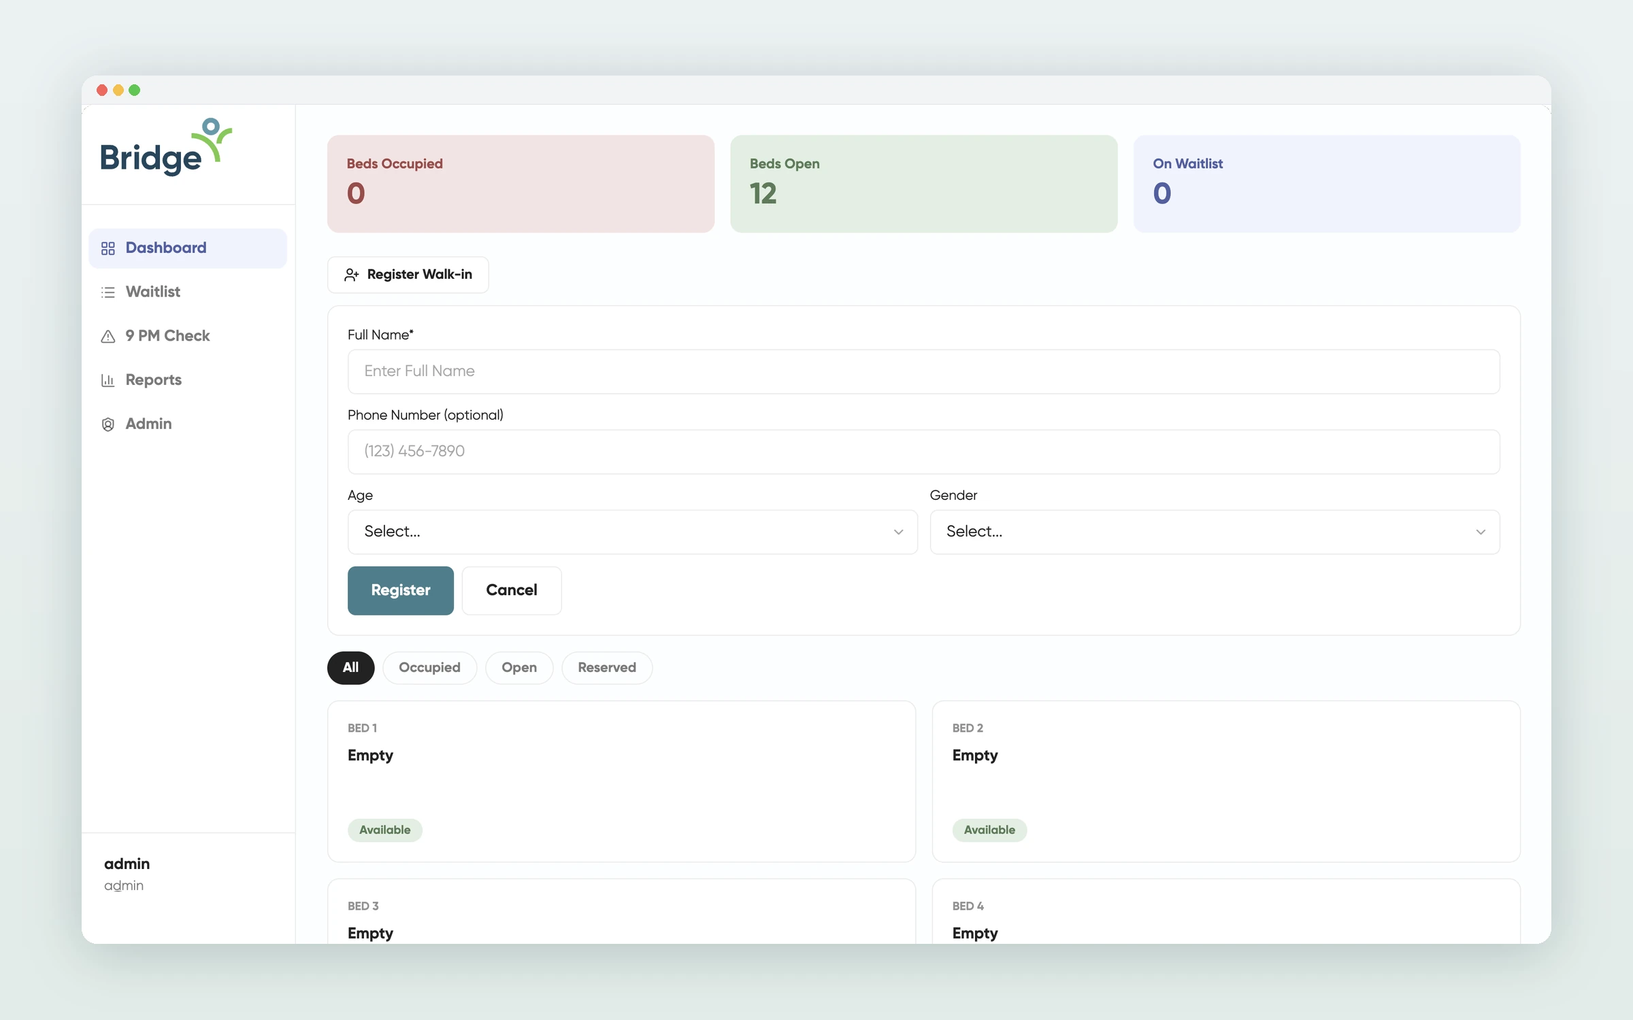Click the yellow minimize window button
Viewport: 1633px width, 1020px height.
118,90
